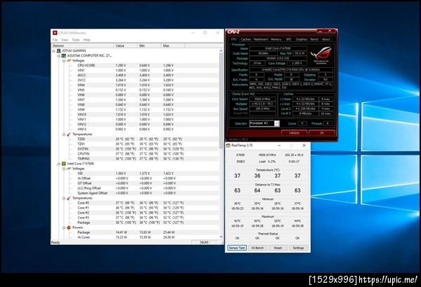Click the ROG logo in CPU-Z
The width and height of the screenshot is (421, 287).
(321, 55)
